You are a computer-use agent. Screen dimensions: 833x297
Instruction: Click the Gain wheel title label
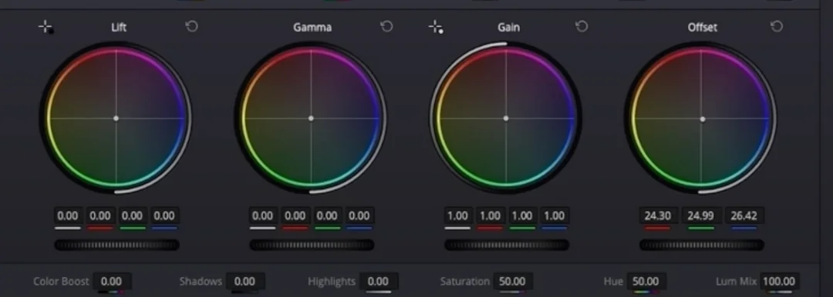click(508, 27)
